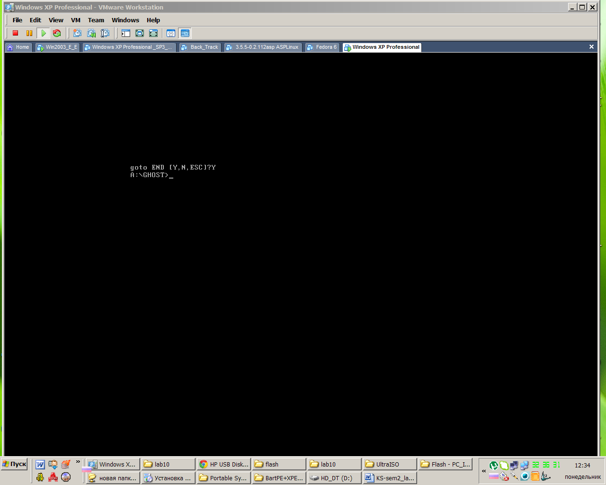This screenshot has height=485, width=606.
Task: Open the VM menu
Action: [76, 20]
